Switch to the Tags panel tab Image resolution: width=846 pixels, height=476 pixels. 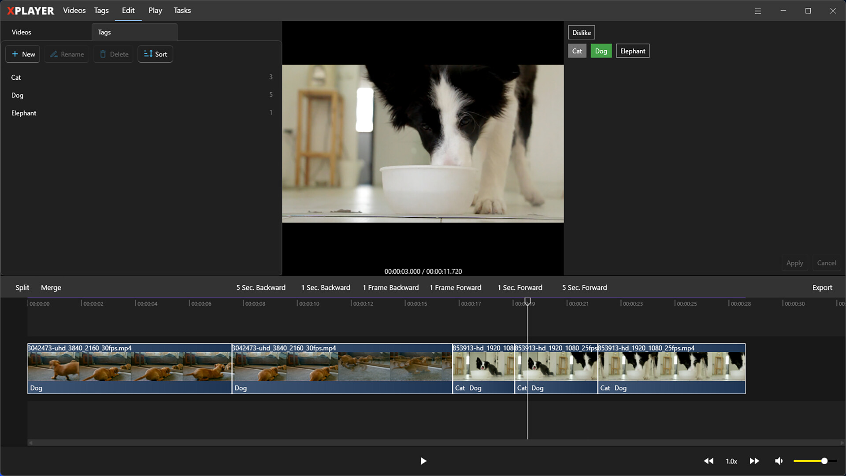tap(134, 32)
